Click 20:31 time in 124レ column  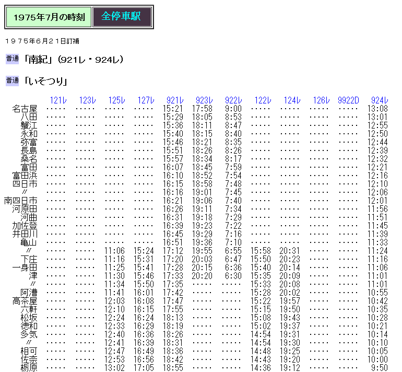290,251
